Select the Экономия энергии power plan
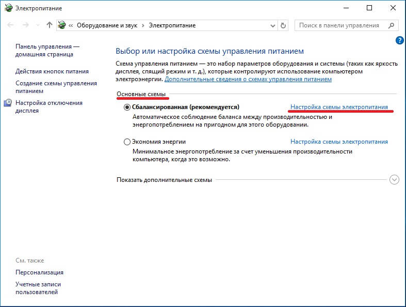This screenshot has width=406, height=307. point(127,142)
